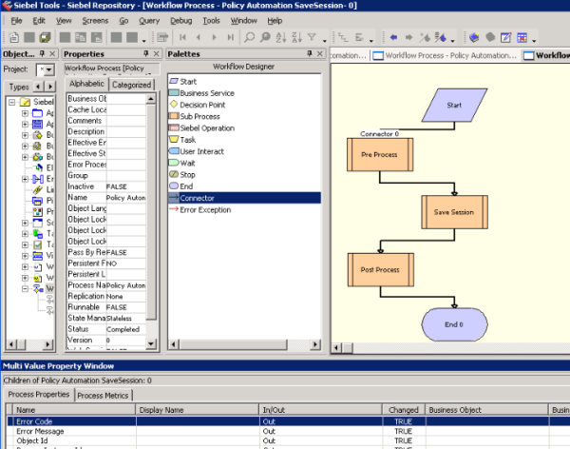Click Pre Process step in workflow
This screenshot has width=570, height=449.
click(x=380, y=155)
